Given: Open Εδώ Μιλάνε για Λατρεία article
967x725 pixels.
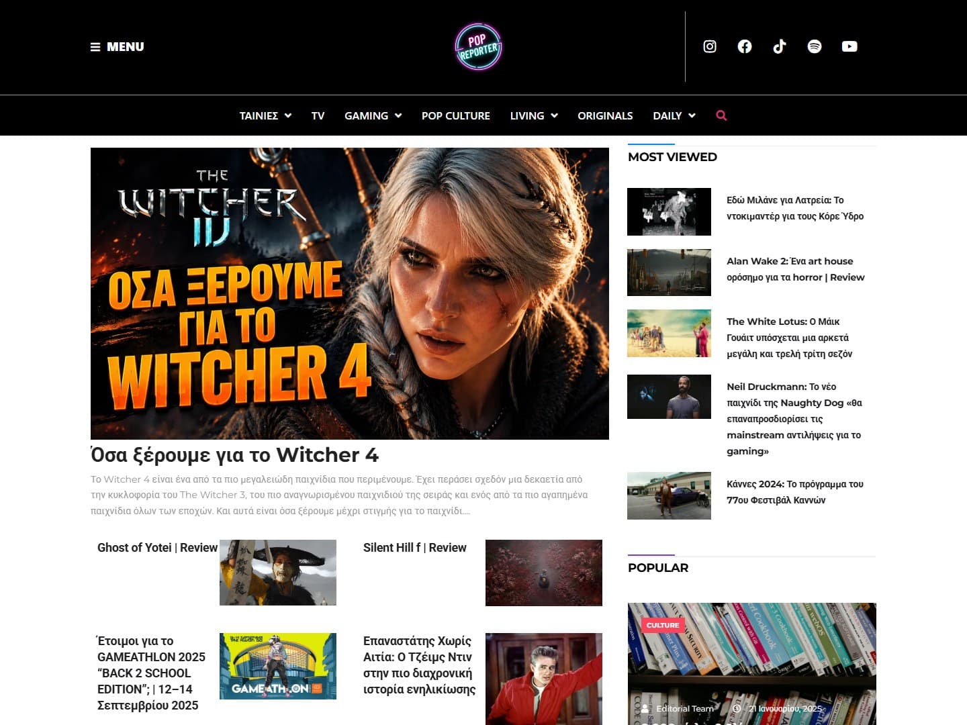Looking at the screenshot, I should (795, 208).
